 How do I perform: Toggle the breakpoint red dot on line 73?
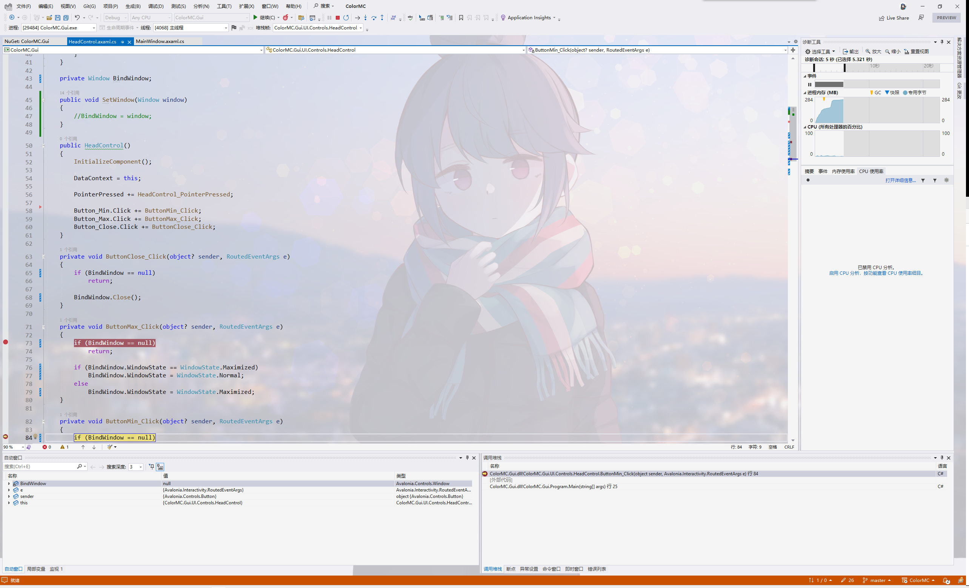6,342
